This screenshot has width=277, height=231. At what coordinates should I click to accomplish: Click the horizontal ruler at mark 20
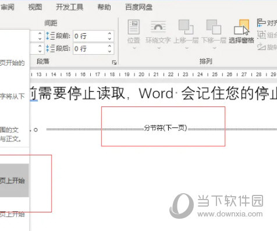point(141,74)
